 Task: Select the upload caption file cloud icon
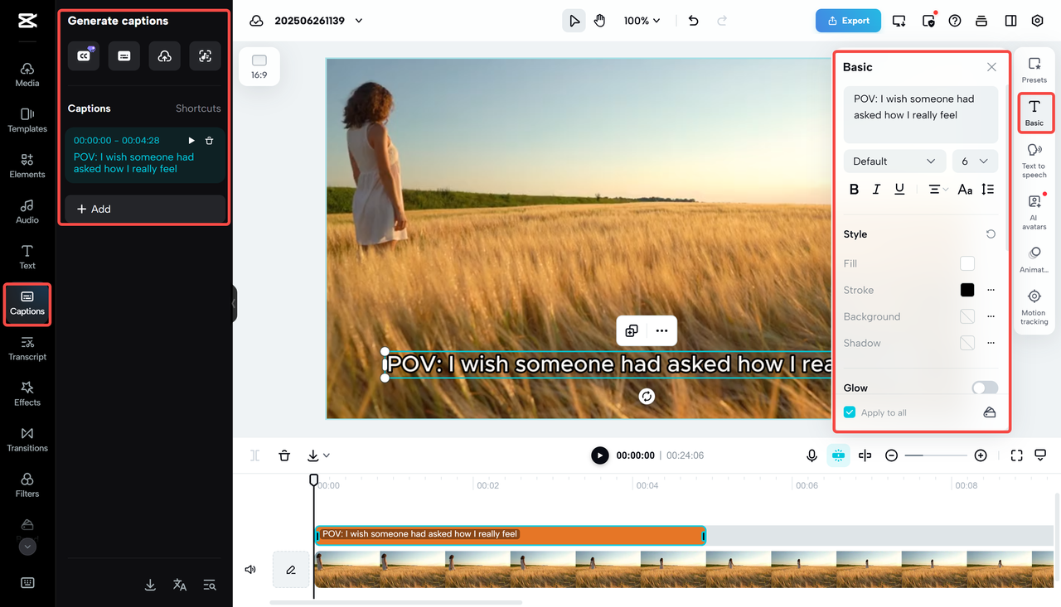point(164,55)
